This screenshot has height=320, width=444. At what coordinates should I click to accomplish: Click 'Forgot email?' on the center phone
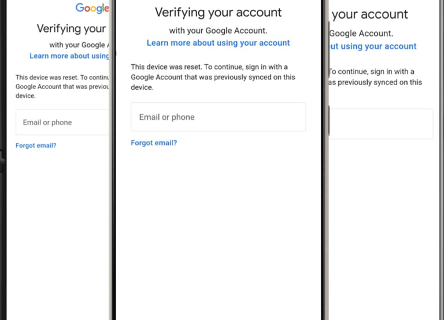tap(154, 143)
